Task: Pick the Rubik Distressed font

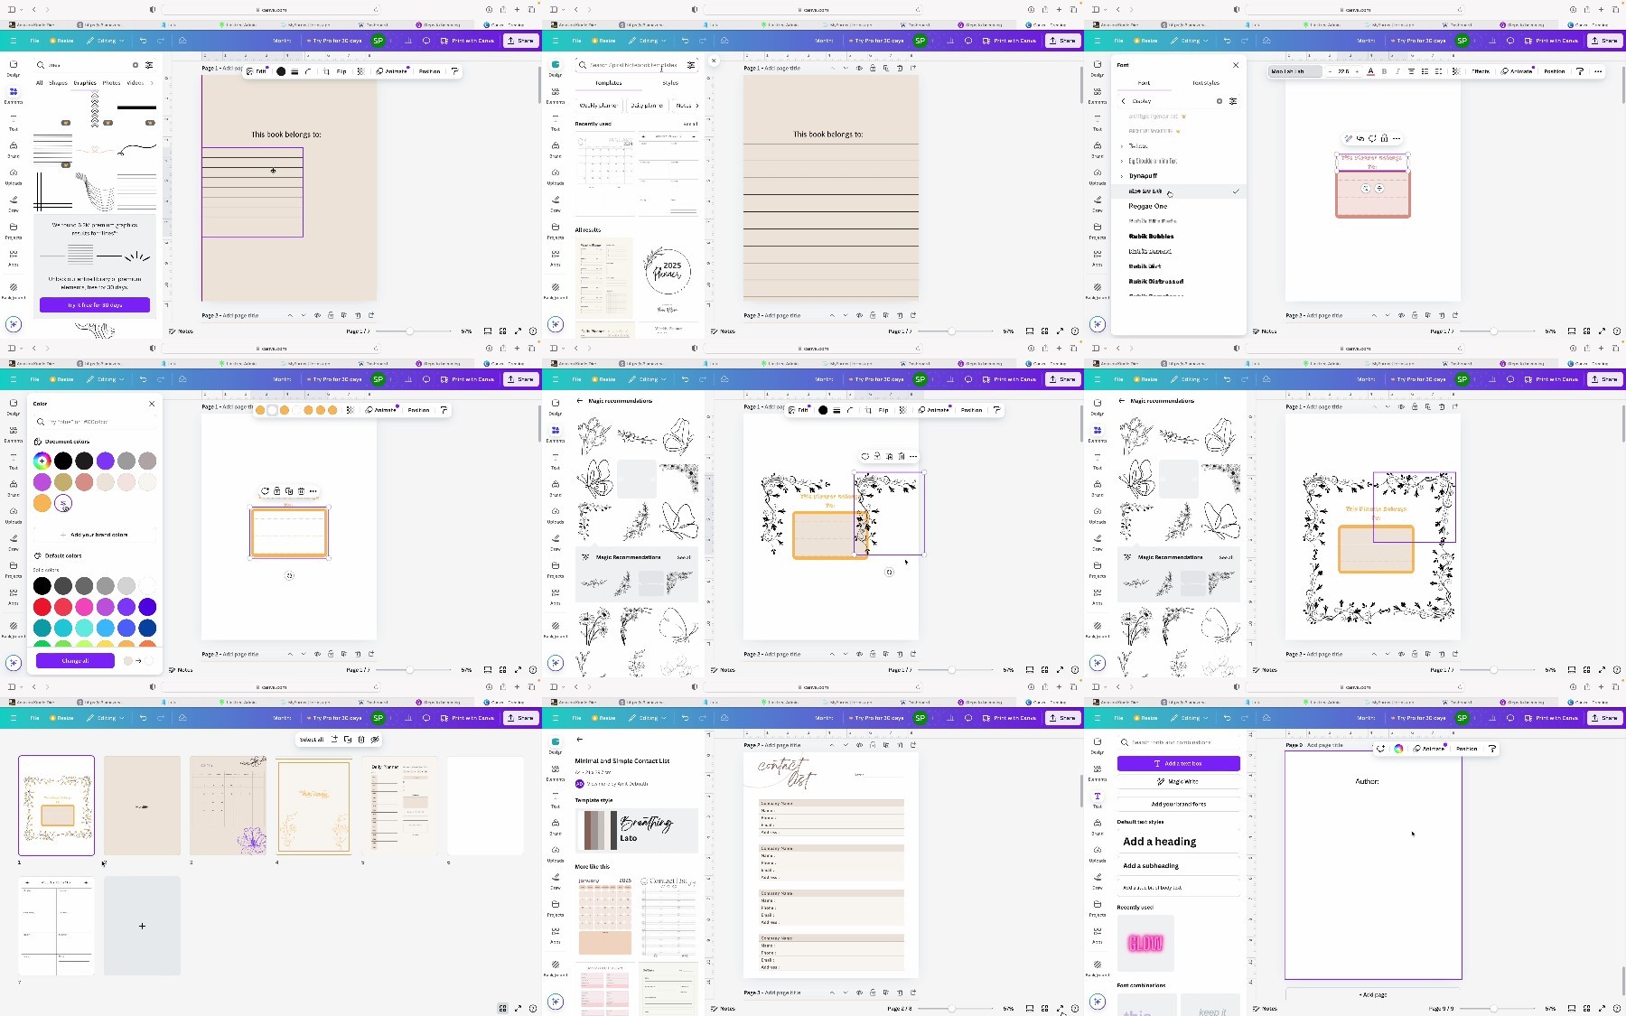Action: pyautogui.click(x=1155, y=281)
